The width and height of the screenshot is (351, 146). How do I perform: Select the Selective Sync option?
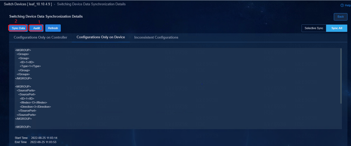point(314,28)
